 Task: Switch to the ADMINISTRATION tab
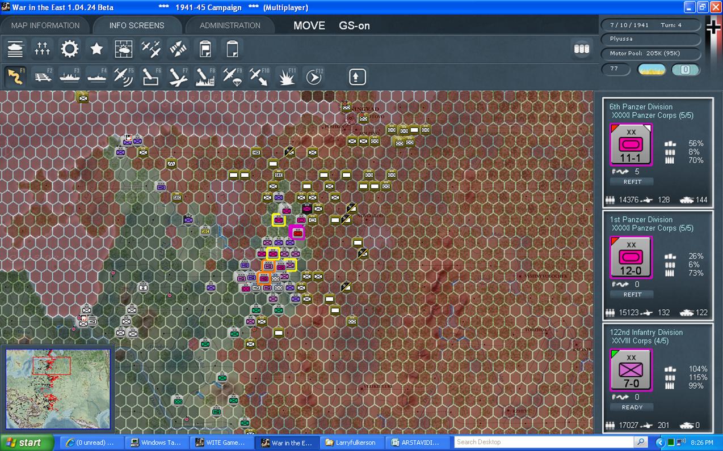point(230,25)
